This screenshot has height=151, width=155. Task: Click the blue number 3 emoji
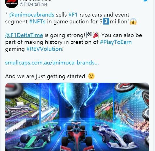coord(106,21)
